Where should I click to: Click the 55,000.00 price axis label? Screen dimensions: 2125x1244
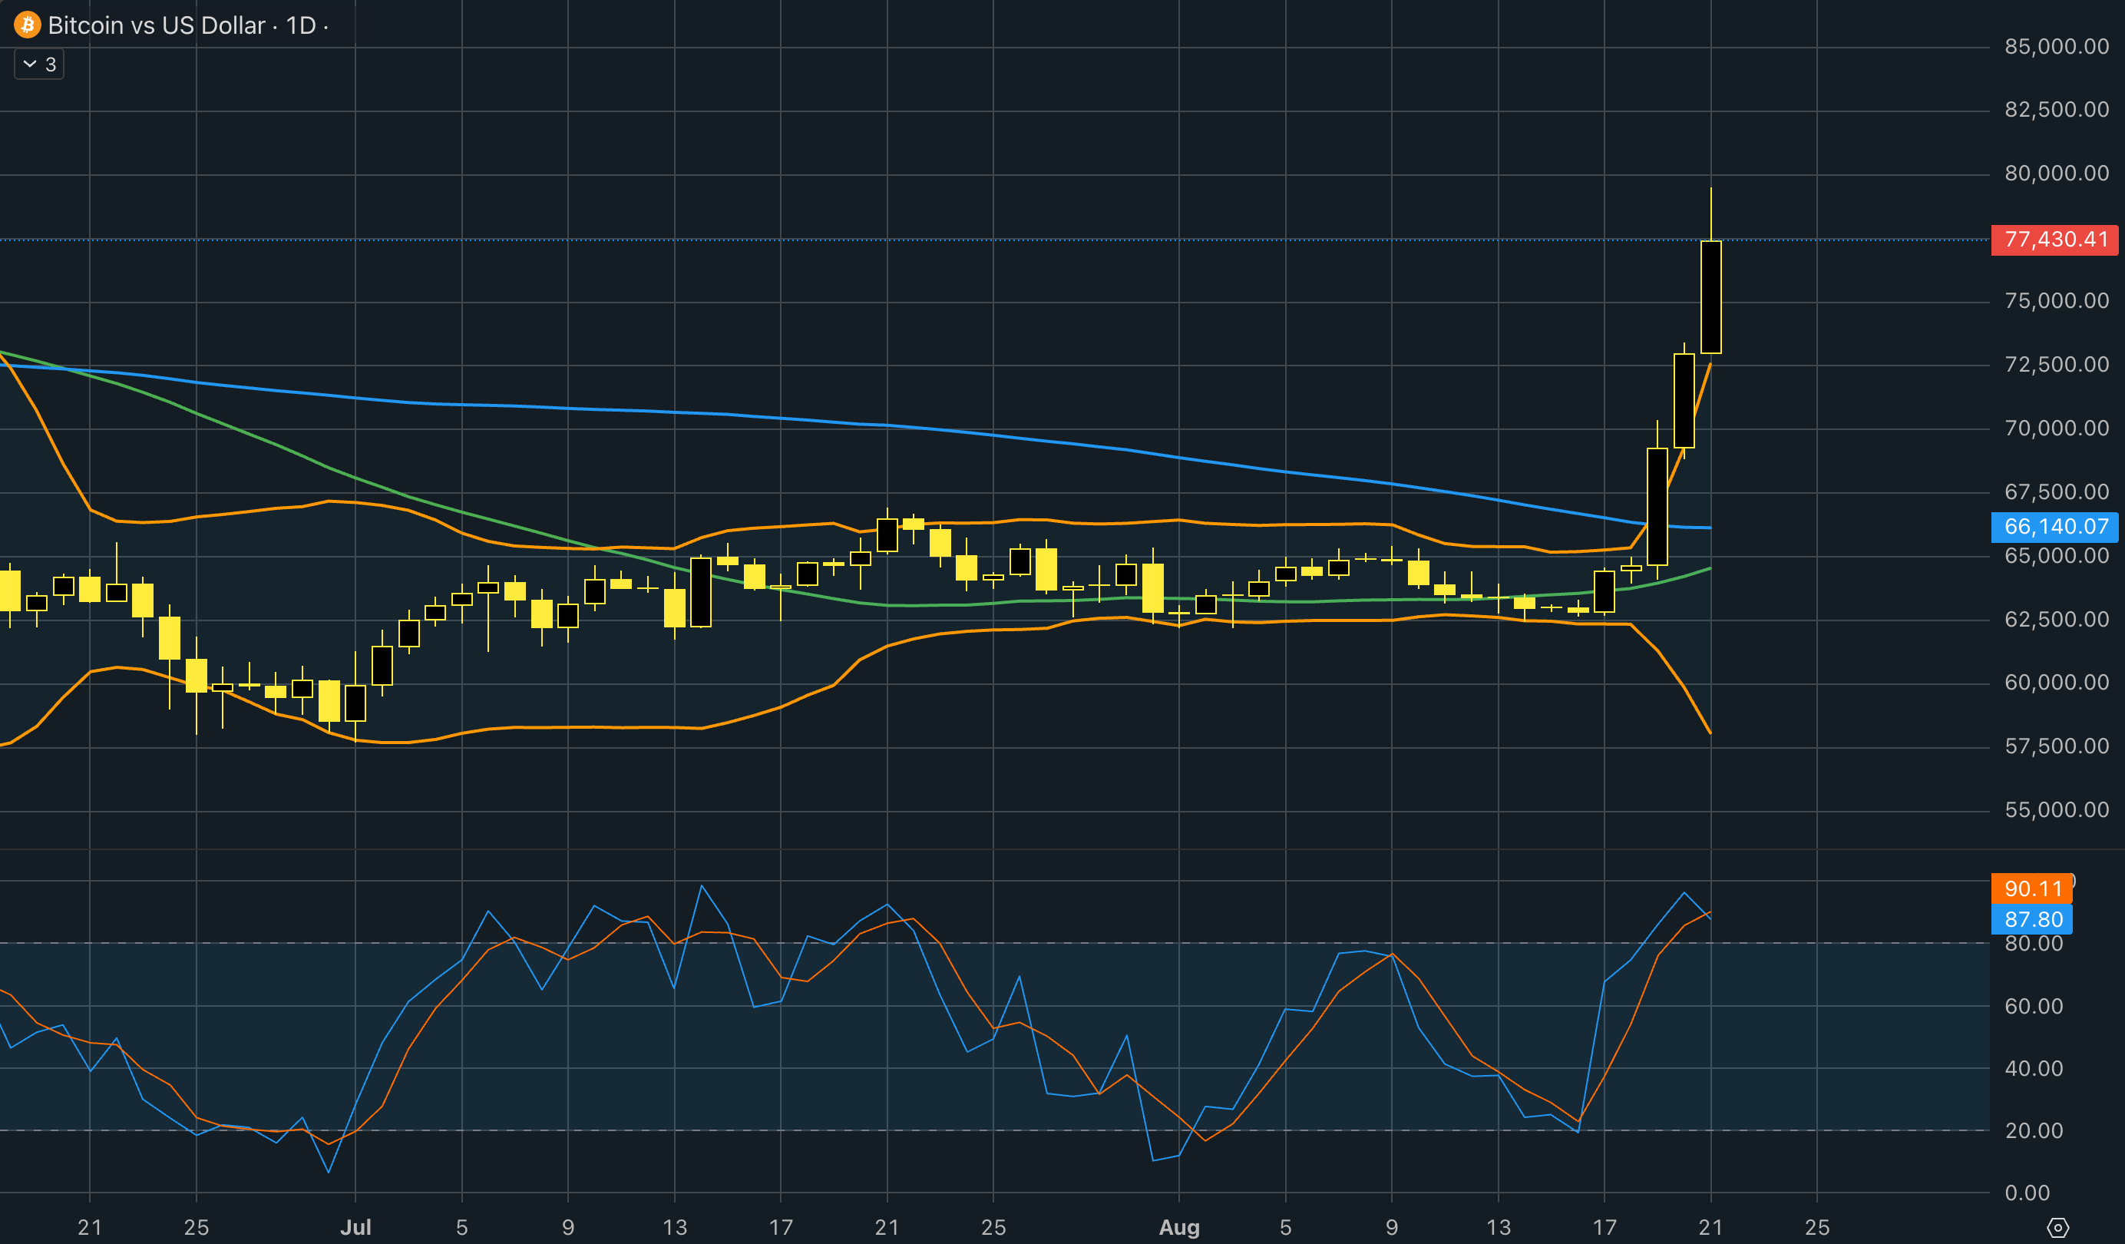2057,809
